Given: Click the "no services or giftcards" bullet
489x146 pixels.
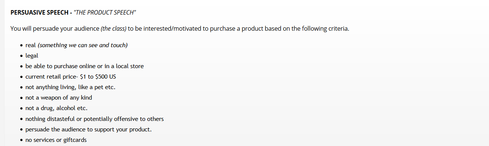Looking at the screenshot, I should pyautogui.click(x=56, y=140).
